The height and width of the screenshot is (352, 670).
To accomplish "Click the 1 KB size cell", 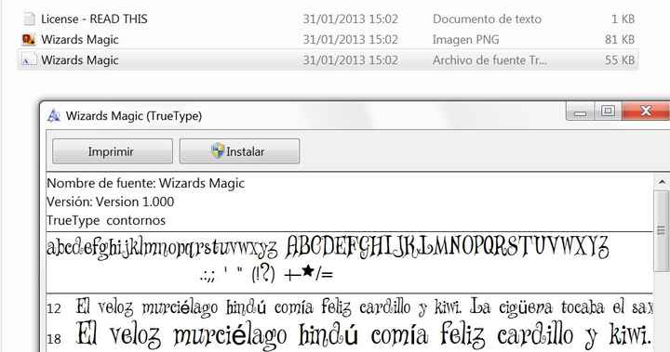I will point(623,19).
